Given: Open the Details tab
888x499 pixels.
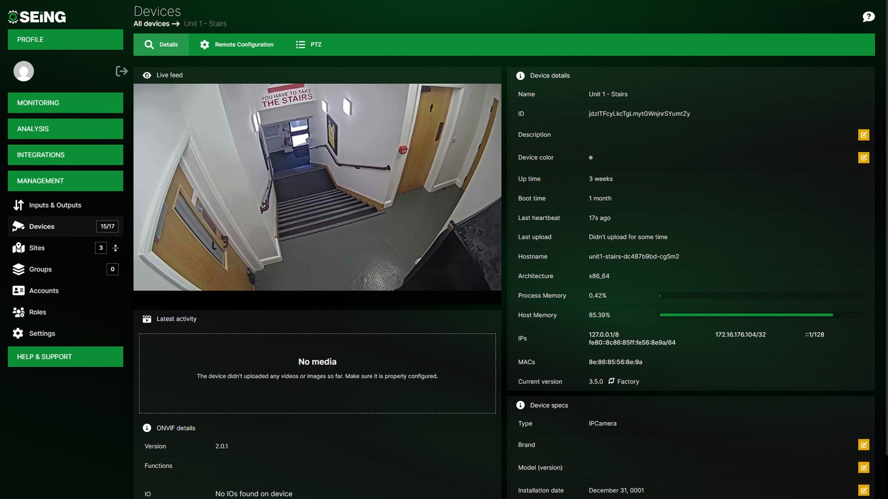Looking at the screenshot, I should (161, 45).
